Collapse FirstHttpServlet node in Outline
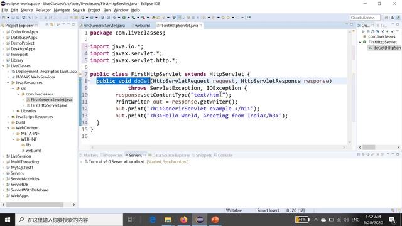This screenshot has width=402, height=226. coord(360,42)
